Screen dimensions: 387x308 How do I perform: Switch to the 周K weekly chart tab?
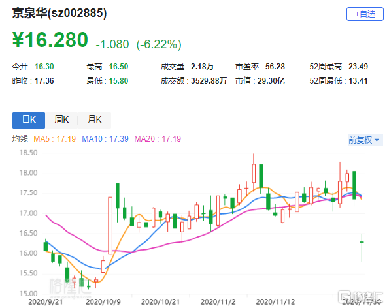[x=61, y=120]
